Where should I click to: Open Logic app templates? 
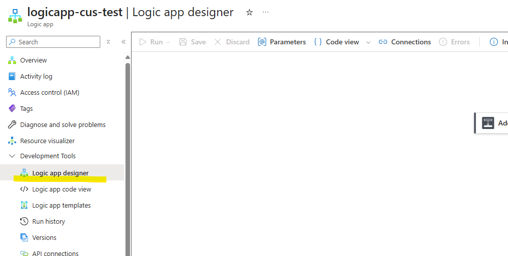pos(61,206)
